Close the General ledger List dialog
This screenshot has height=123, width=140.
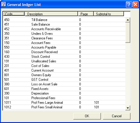coord(135,5)
